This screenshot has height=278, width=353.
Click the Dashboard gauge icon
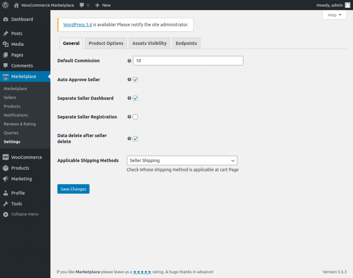tap(6, 19)
